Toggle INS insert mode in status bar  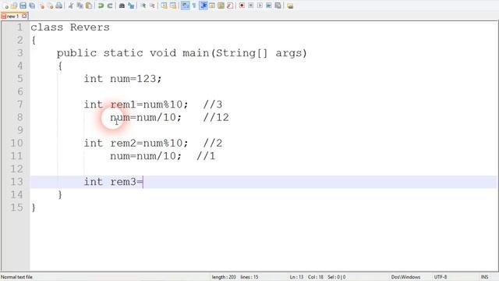tap(484, 277)
